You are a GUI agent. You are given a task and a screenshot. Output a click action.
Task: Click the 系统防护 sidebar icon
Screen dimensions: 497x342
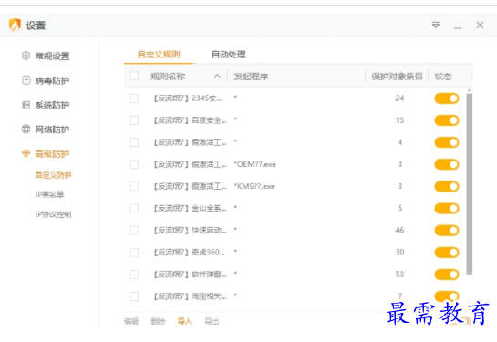(x=26, y=105)
